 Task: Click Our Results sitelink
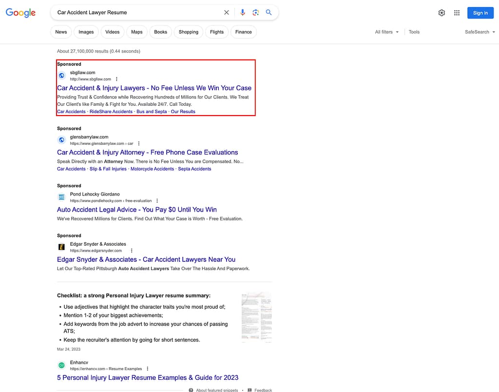[183, 112]
